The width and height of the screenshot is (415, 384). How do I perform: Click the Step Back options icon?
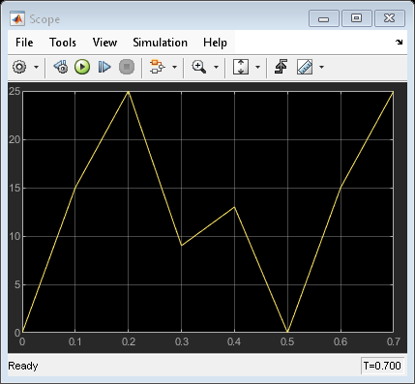pyautogui.click(x=61, y=67)
